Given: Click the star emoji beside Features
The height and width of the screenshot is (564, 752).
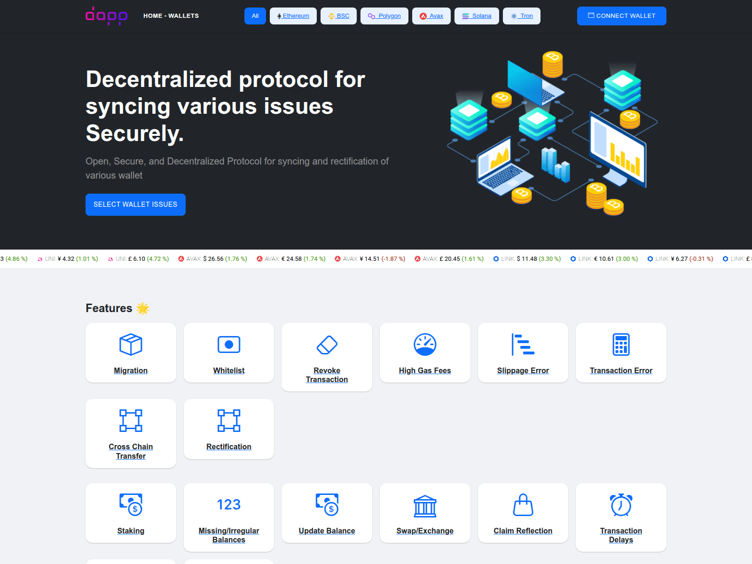Looking at the screenshot, I should coord(143,308).
